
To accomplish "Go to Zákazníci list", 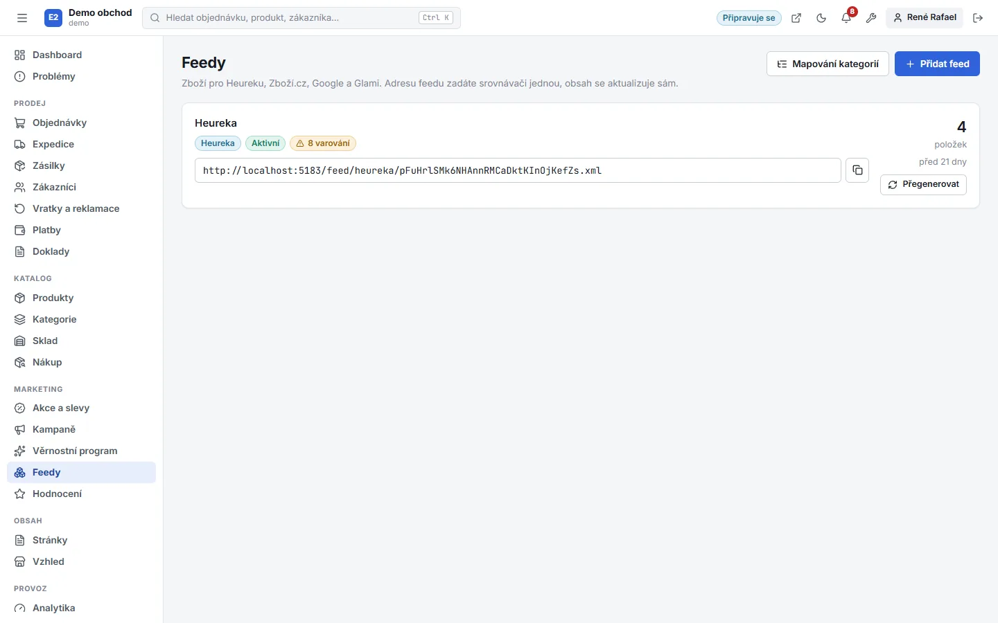I will [81, 187].
